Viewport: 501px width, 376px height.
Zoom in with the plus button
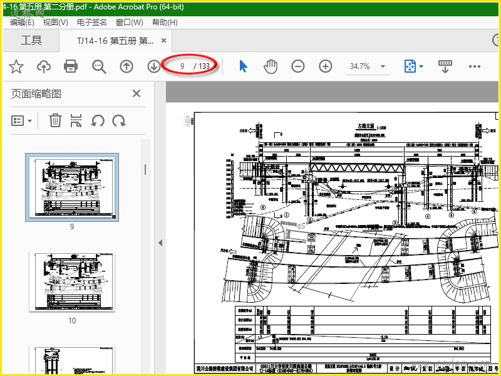325,66
